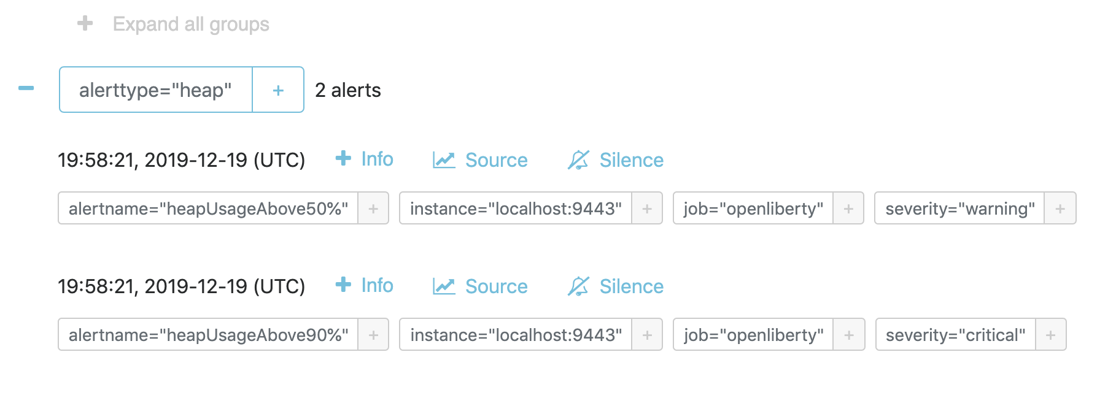
Task: Expand Info for the heapUsageAbove50% alert
Action: (365, 159)
